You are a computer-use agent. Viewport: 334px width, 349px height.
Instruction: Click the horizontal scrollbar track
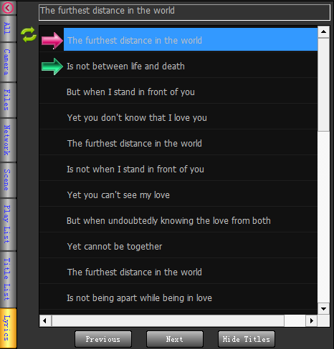pos(168,320)
